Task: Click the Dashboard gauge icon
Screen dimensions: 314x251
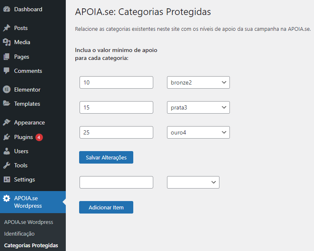Action: (x=7, y=9)
